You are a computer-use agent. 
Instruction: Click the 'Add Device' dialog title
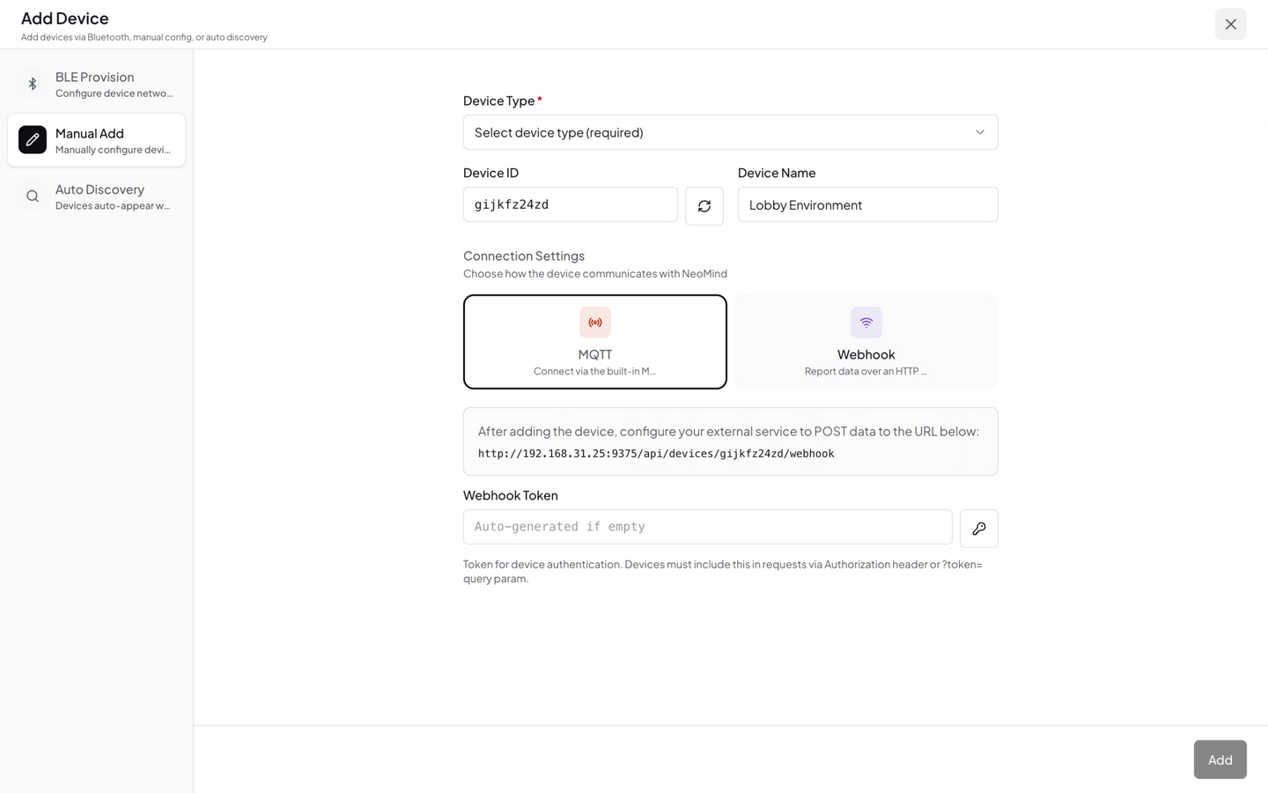pyautogui.click(x=65, y=18)
